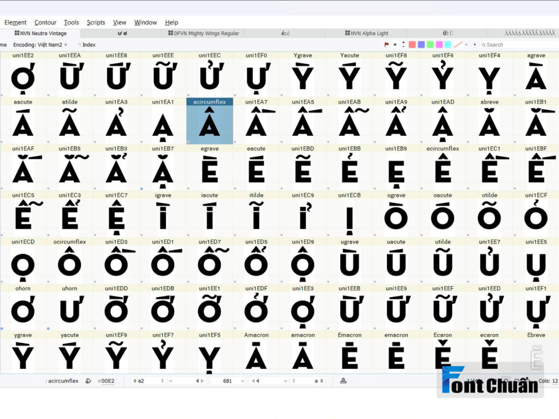
Task: Switch to the è:ê glyph tab
Action: point(285,33)
